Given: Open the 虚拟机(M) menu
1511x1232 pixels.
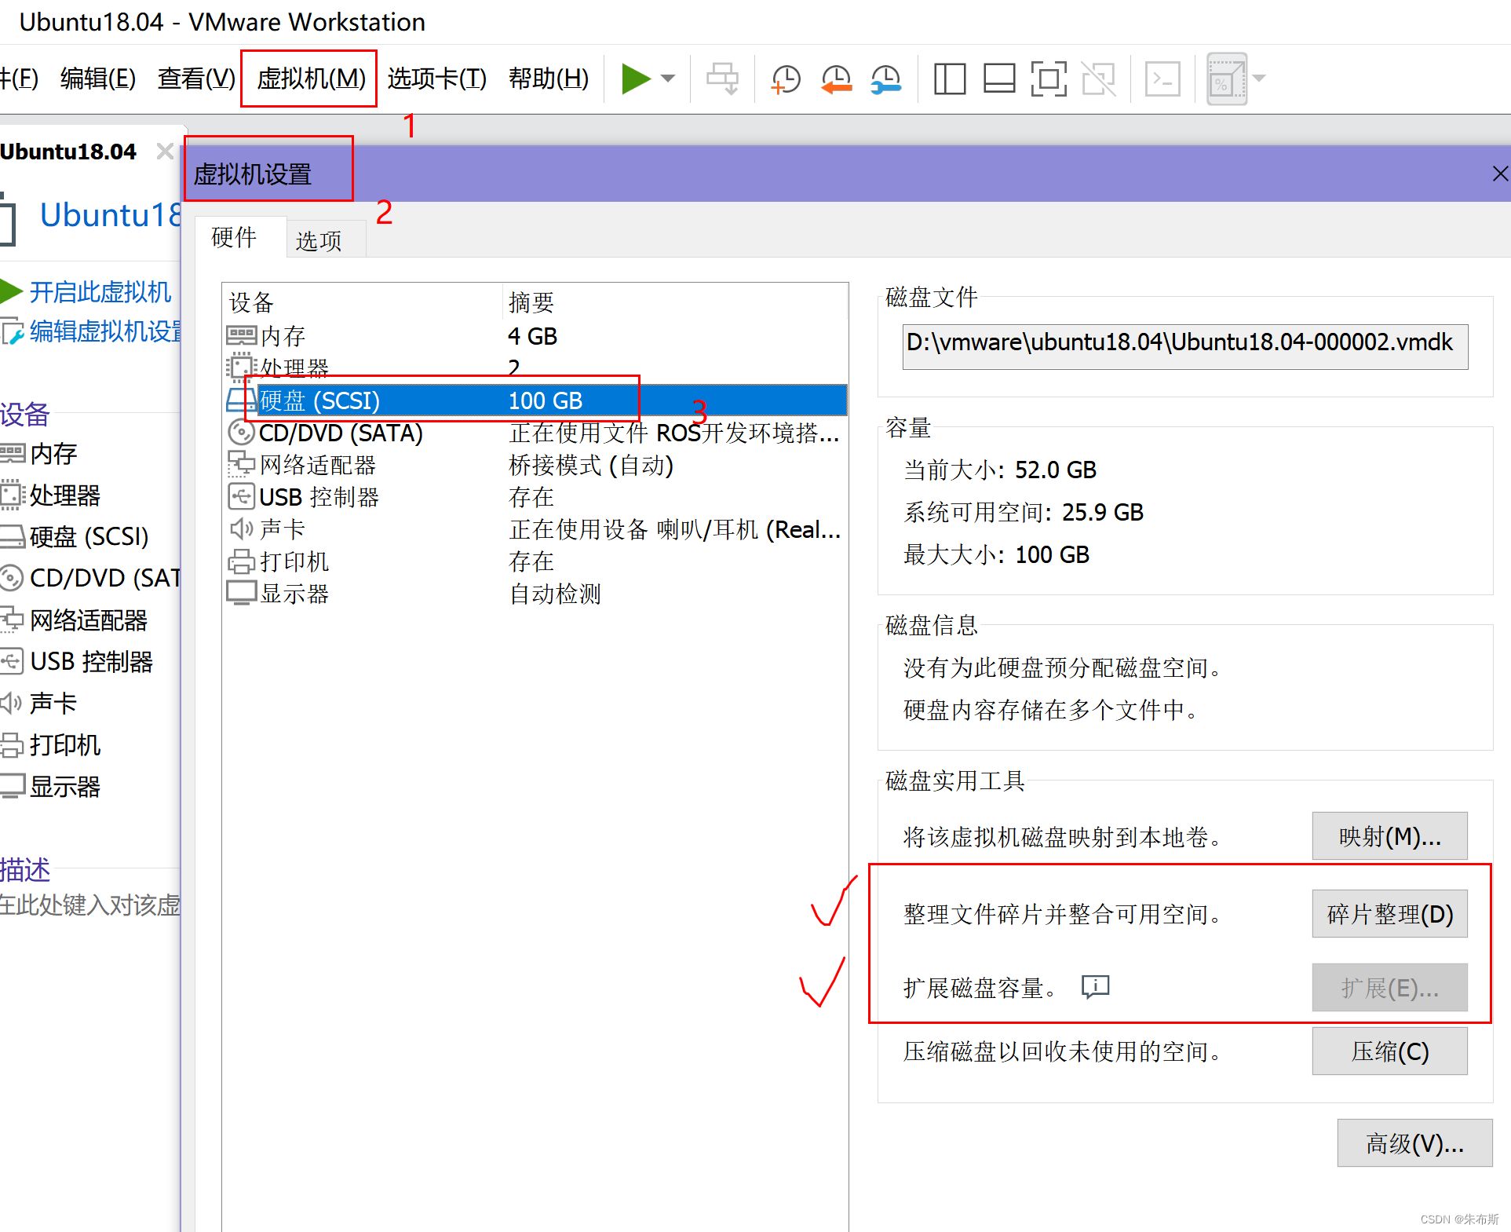Looking at the screenshot, I should (x=311, y=79).
